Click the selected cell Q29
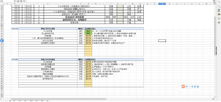This screenshot has width=221, height=102. coord(162,41)
